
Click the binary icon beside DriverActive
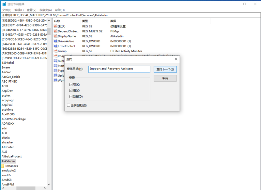coord(56,41)
